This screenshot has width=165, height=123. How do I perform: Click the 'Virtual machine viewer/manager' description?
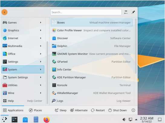coord(110,22)
